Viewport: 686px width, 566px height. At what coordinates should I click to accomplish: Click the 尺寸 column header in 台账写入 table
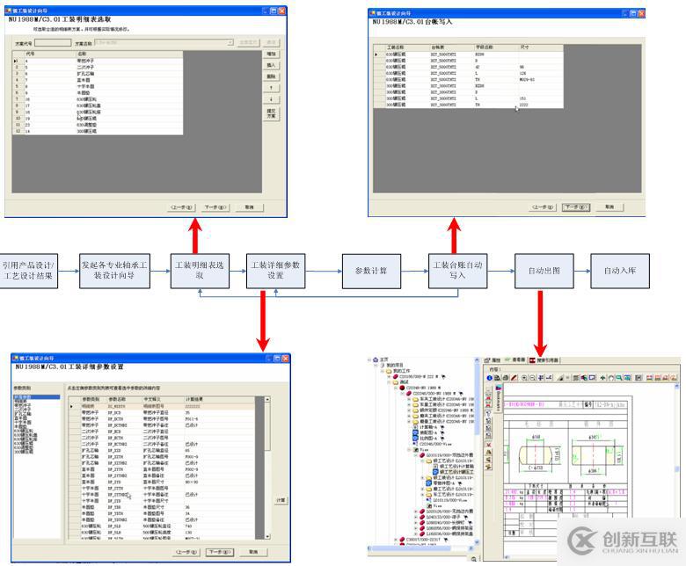pos(541,47)
